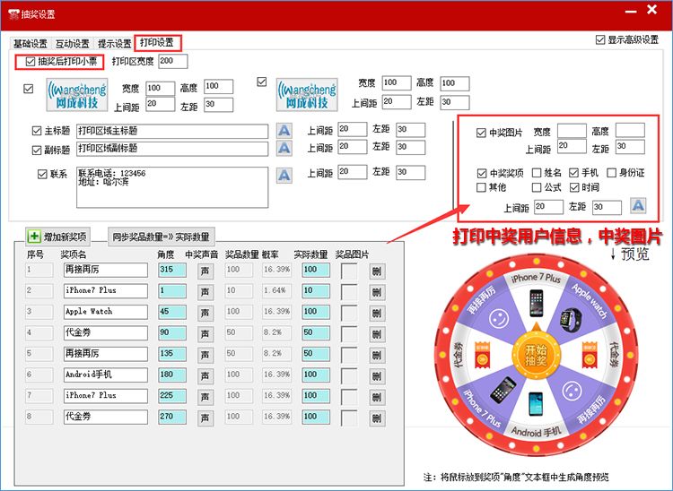Click the font icon beside 主标题 field
Image resolution: width=673 pixels, height=491 pixels.
point(284,131)
